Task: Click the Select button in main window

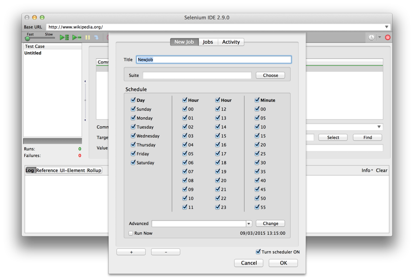Action: (x=333, y=138)
